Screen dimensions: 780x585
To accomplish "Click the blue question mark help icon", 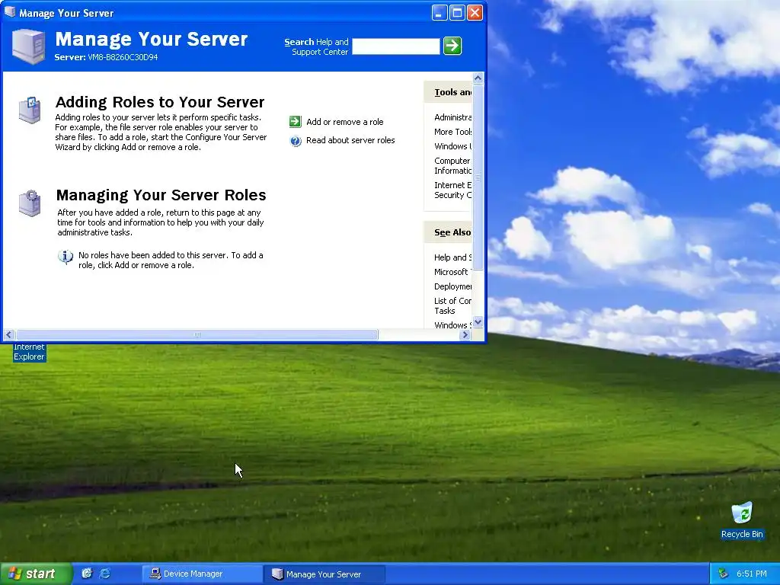I will tap(296, 141).
